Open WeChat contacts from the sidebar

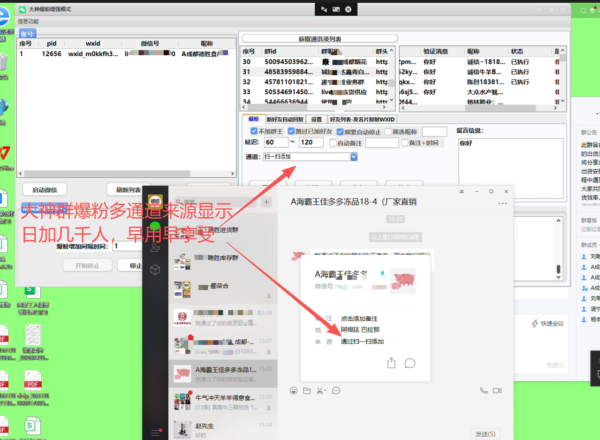point(155,248)
